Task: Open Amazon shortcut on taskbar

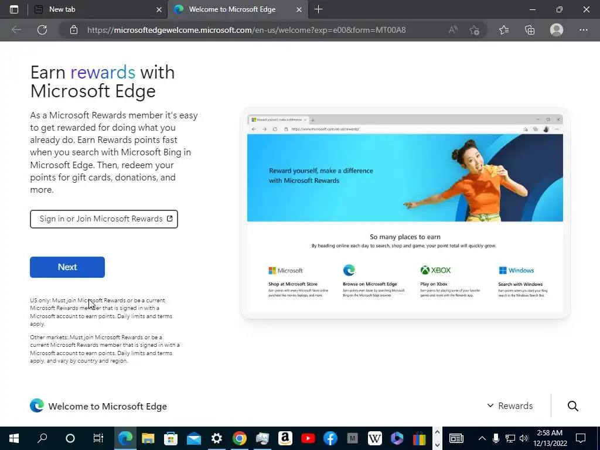Action: click(285, 438)
